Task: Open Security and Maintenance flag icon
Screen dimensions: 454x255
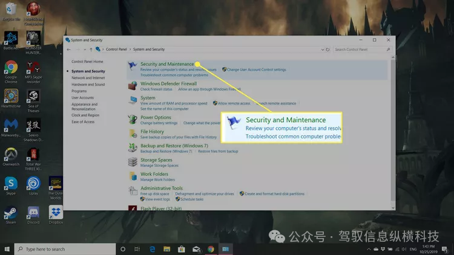Action: pyautogui.click(x=133, y=66)
